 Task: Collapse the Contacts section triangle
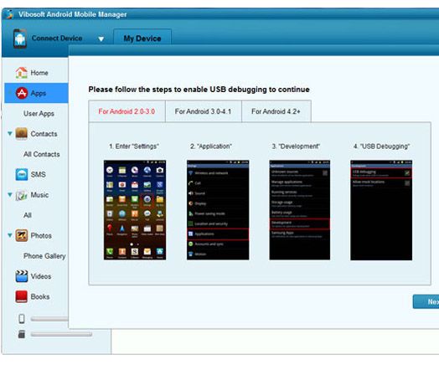10,133
